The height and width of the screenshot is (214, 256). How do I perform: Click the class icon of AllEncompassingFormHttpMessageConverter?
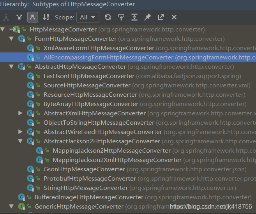tap(30, 57)
